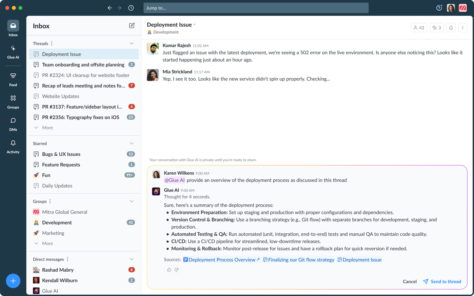474x296 pixels.
Task: Switch to the Groups tab
Action: coord(13,102)
